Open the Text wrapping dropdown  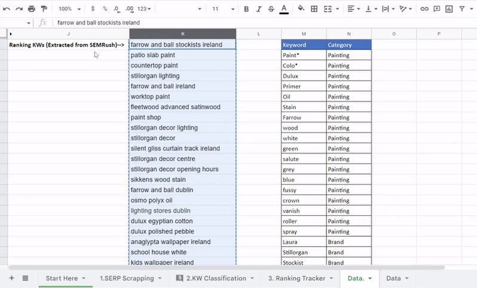389,9
